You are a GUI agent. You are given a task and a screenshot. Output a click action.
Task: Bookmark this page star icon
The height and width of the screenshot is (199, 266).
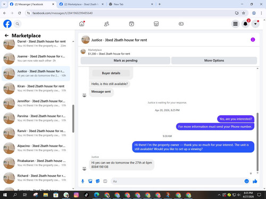click(x=244, y=13)
